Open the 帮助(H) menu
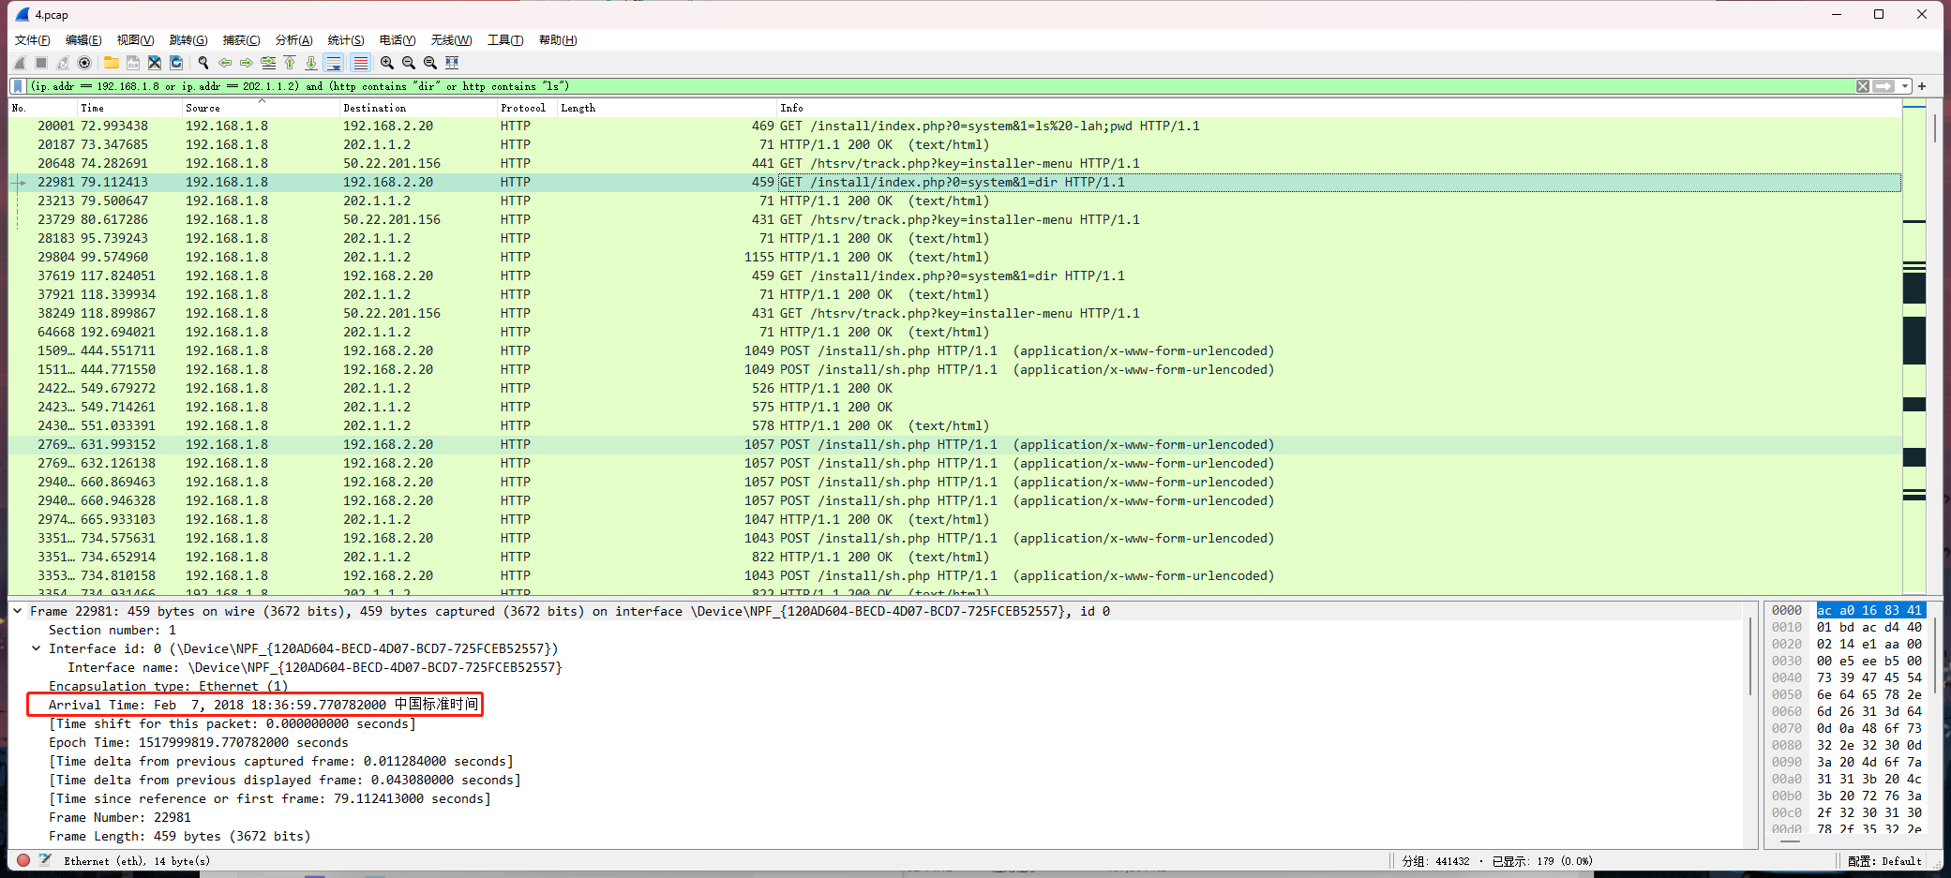The image size is (1951, 878). coord(558,40)
